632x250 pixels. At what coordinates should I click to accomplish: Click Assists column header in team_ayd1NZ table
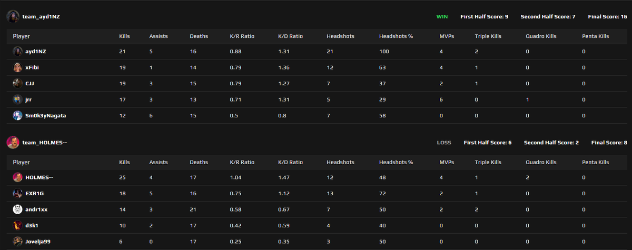(x=159, y=36)
